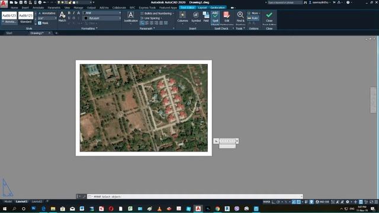
Task: Click the satellite map viewport image
Action: (x=144, y=108)
